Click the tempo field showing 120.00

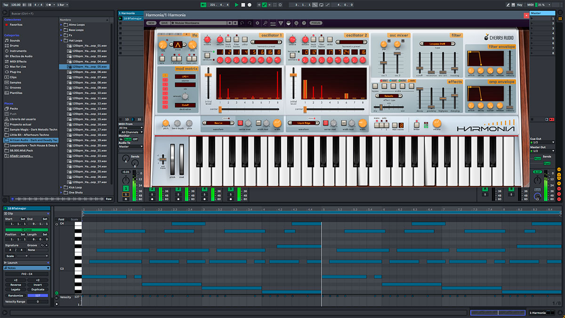click(15, 5)
